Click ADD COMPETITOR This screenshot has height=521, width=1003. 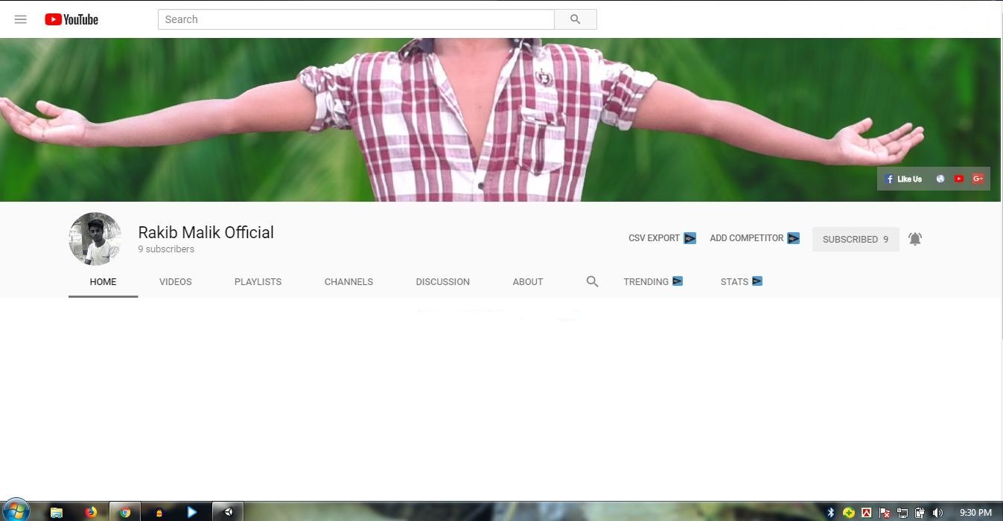pos(745,238)
